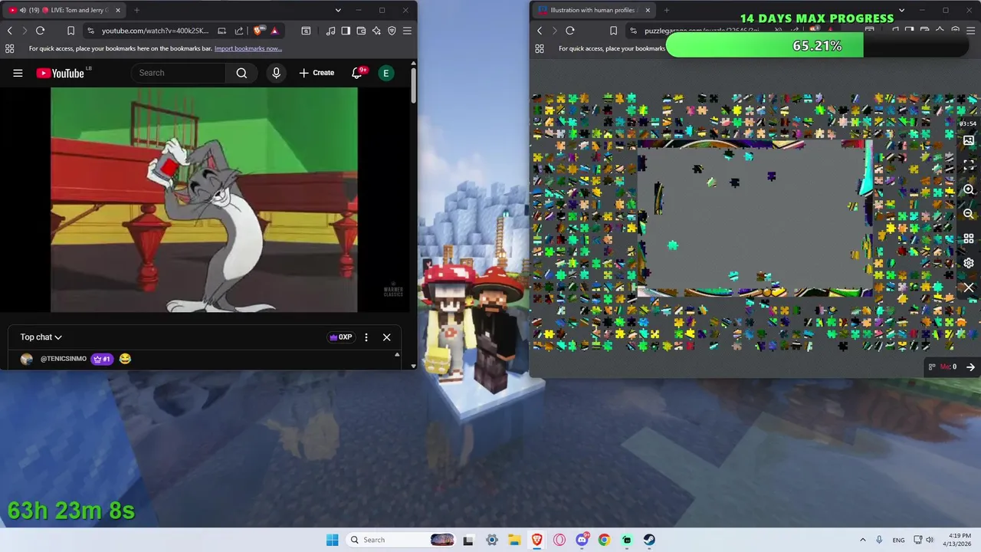Click the Create button on YouTube

[x=317, y=73]
